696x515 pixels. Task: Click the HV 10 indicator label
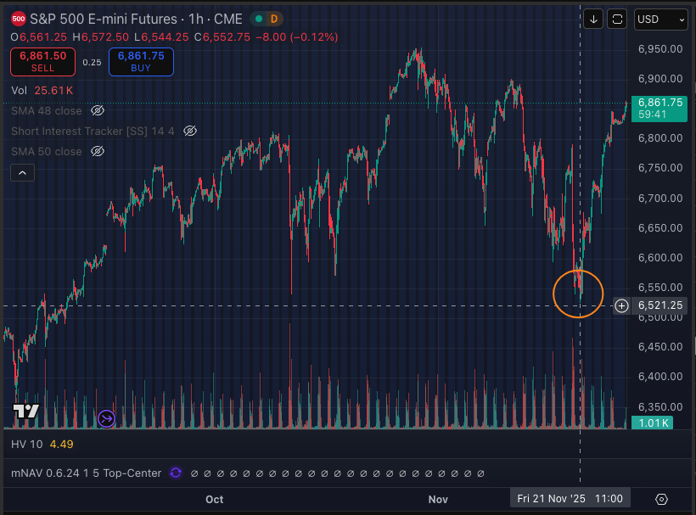point(26,444)
